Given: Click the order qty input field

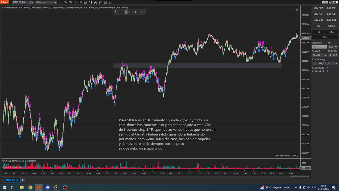Looking at the screenshot, I should click(330, 55).
